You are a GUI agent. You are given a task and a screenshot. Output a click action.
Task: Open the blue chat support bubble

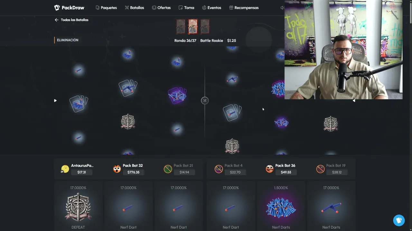[x=399, y=220]
